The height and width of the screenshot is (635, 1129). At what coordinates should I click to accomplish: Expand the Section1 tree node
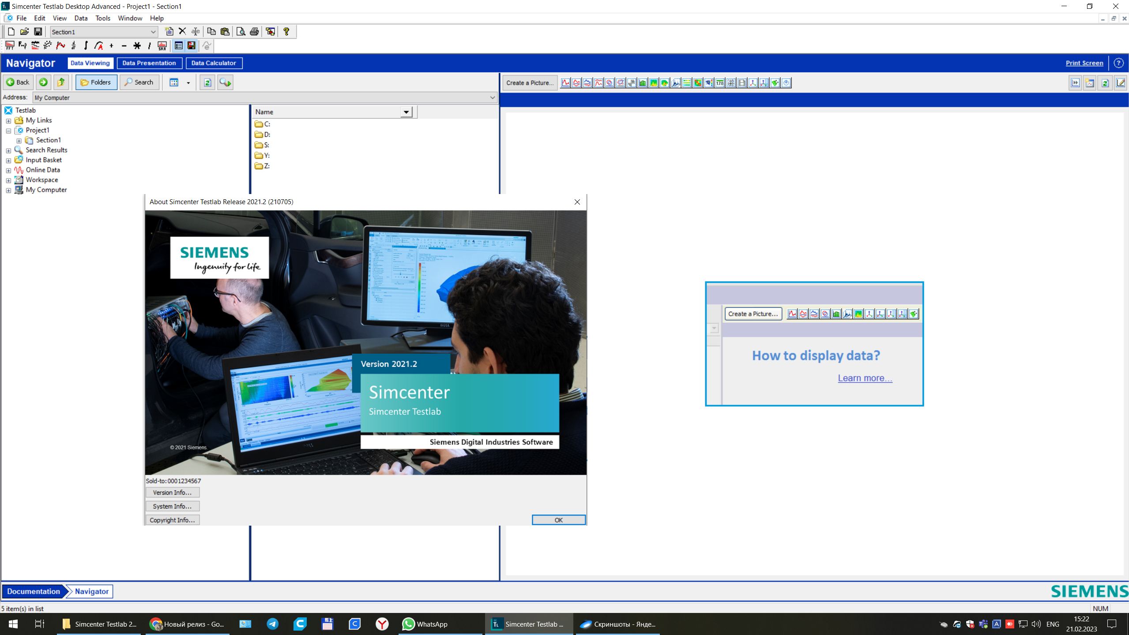(19, 141)
